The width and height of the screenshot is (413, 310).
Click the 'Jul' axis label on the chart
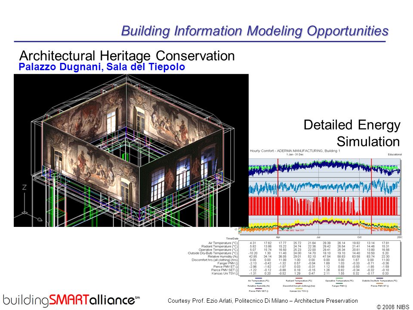tap(318, 237)
